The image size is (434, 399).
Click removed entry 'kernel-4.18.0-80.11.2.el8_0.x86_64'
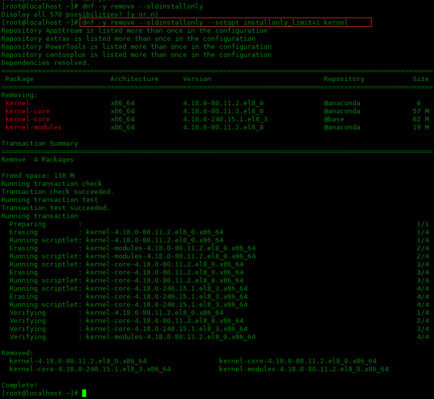[x=78, y=361]
